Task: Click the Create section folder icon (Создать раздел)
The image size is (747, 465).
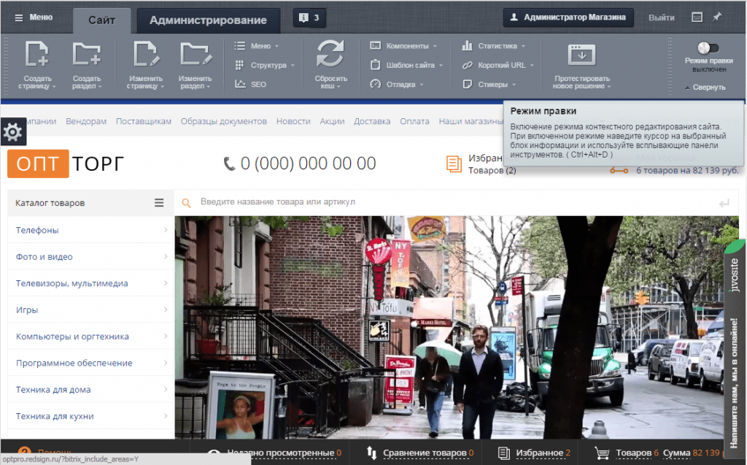Action: 87,53
